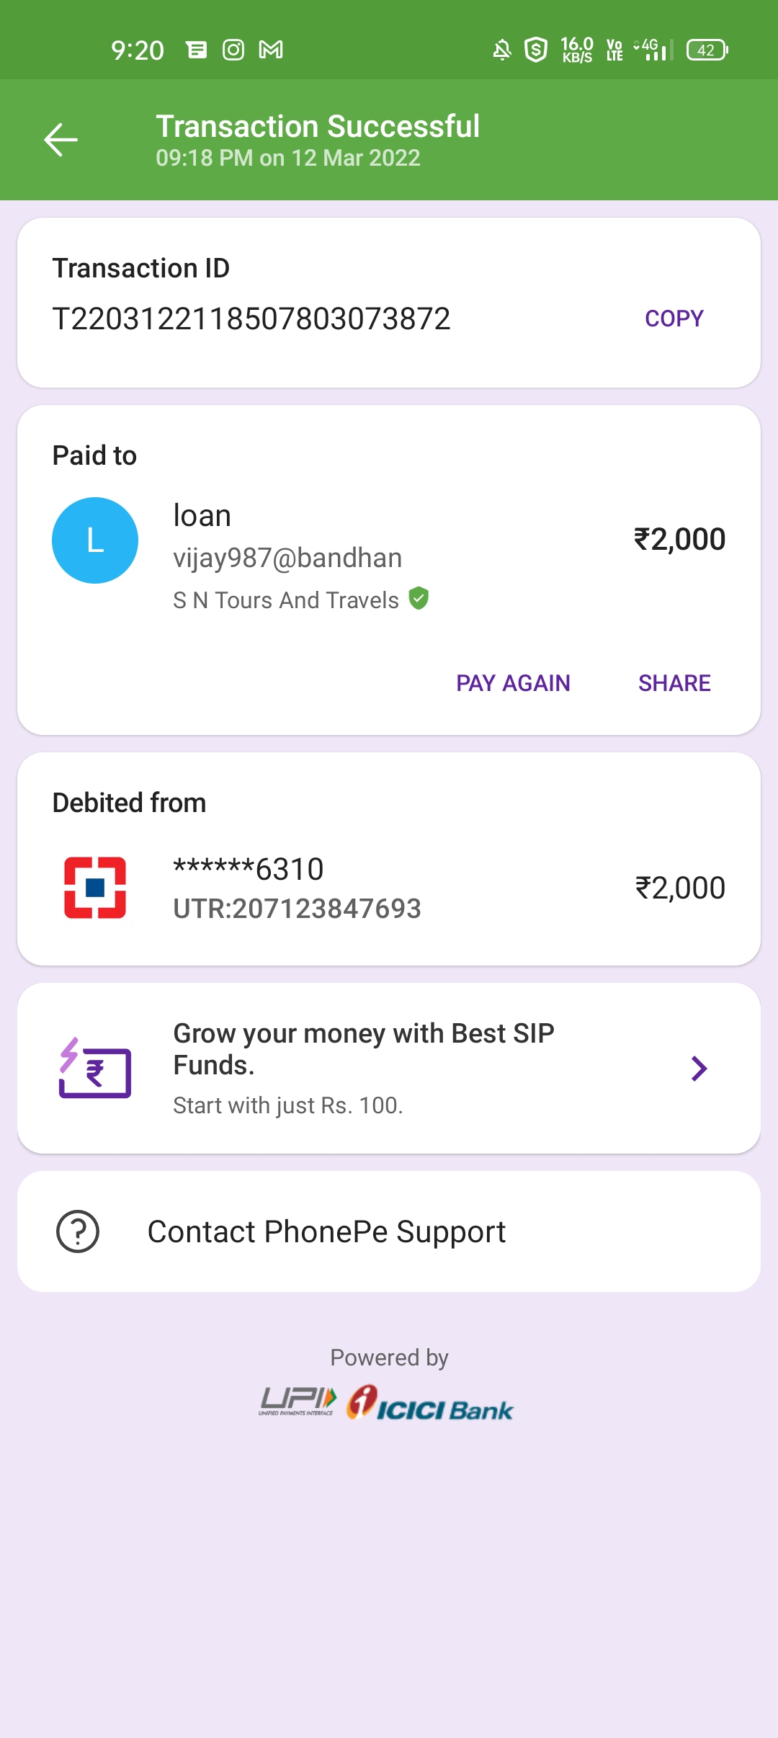Tap the ICICI Bank logo

pos(430,1404)
